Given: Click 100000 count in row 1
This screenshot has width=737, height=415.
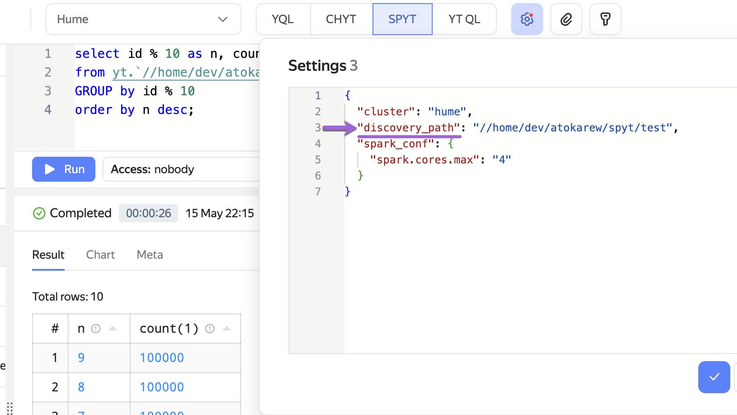Looking at the screenshot, I should pos(162,358).
